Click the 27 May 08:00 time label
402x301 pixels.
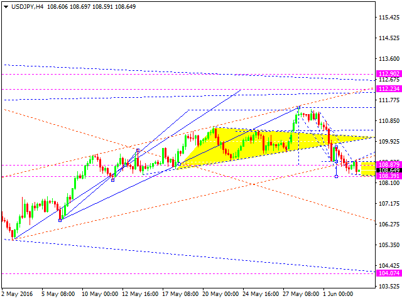[301, 294]
